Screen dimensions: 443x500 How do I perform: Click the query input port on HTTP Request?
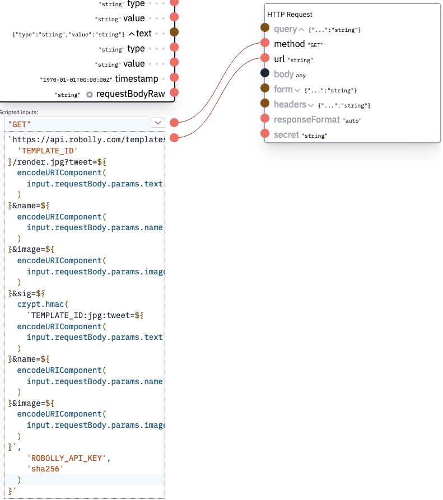(265, 27)
